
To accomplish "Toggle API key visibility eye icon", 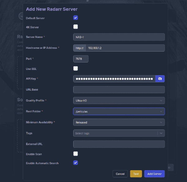I will (x=160, y=79).
